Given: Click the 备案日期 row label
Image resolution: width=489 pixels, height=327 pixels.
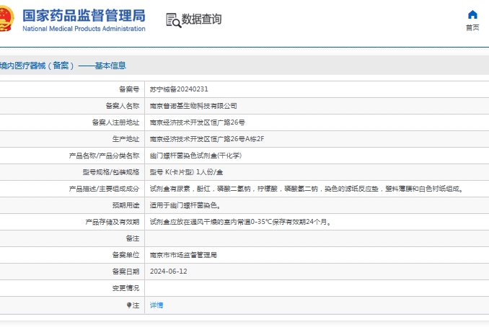Looking at the screenshot, I should point(125,272).
